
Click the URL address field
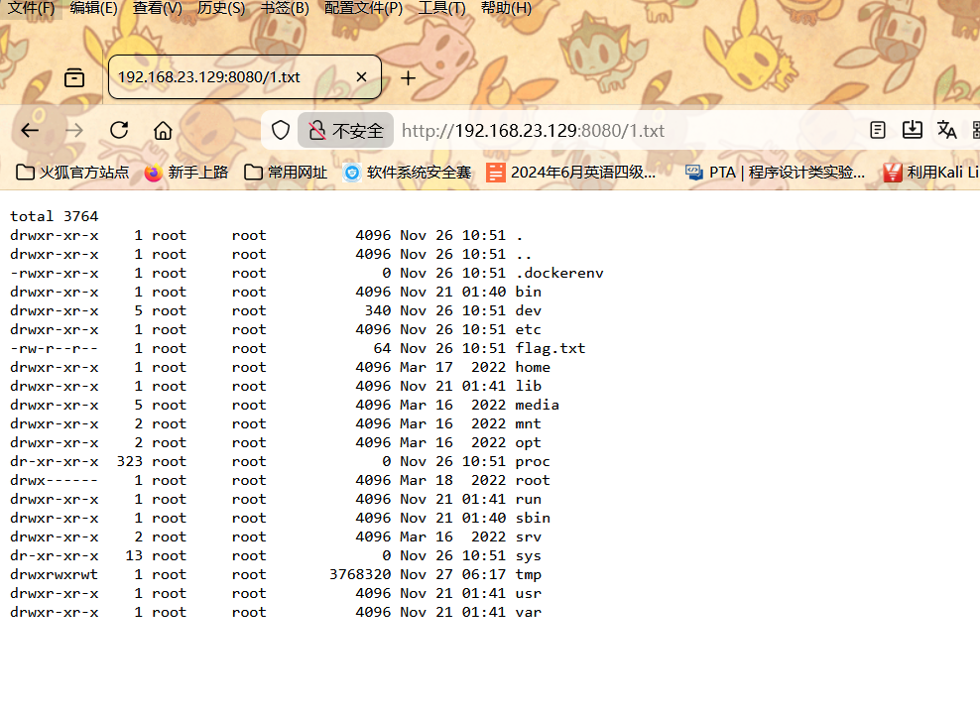tap(615, 131)
